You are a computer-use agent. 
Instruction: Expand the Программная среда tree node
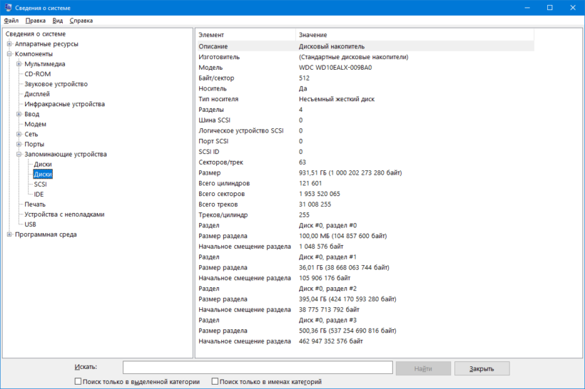click(9, 234)
